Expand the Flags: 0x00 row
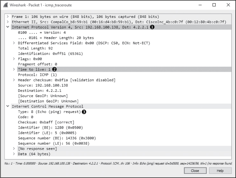 pos(14,59)
